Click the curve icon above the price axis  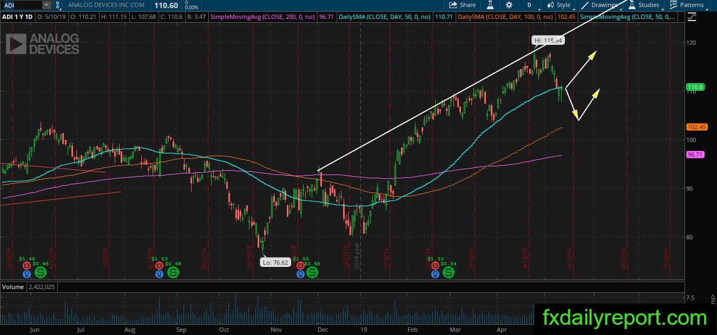(x=692, y=17)
